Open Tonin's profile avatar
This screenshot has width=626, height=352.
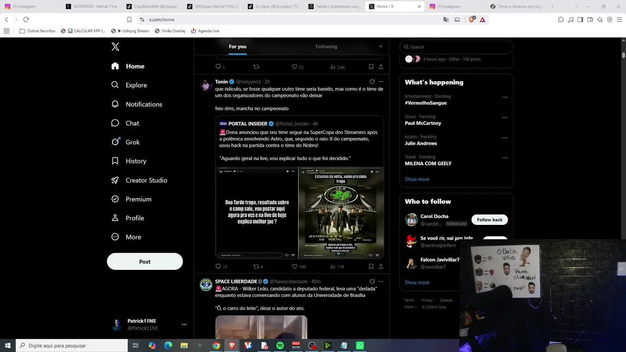coord(206,85)
